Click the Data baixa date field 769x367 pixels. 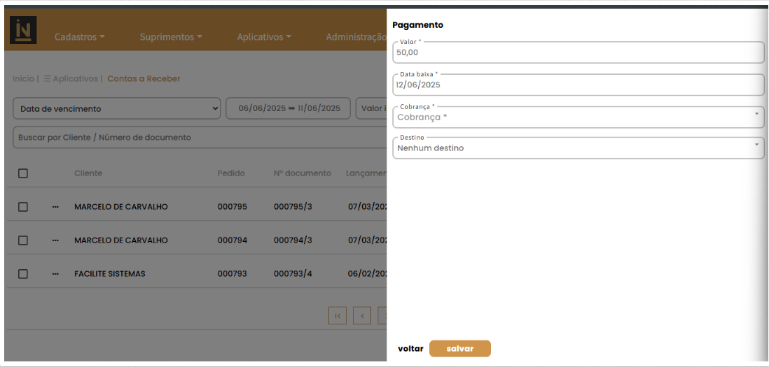tap(579, 85)
